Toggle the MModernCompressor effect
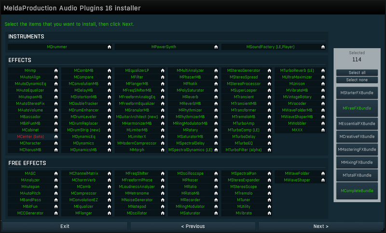The width and height of the screenshot is (386, 233). click(137, 143)
